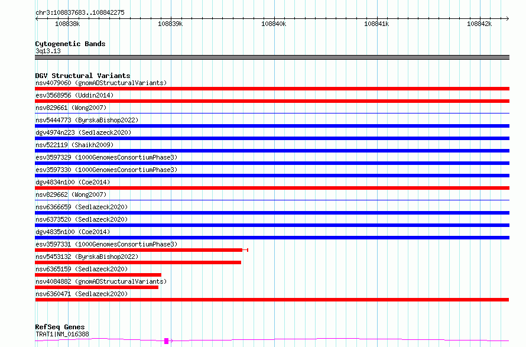Viewport: 526px width, 347px height.
Task: Select the blue bar under nsv5444773
Action: (x=272, y=126)
